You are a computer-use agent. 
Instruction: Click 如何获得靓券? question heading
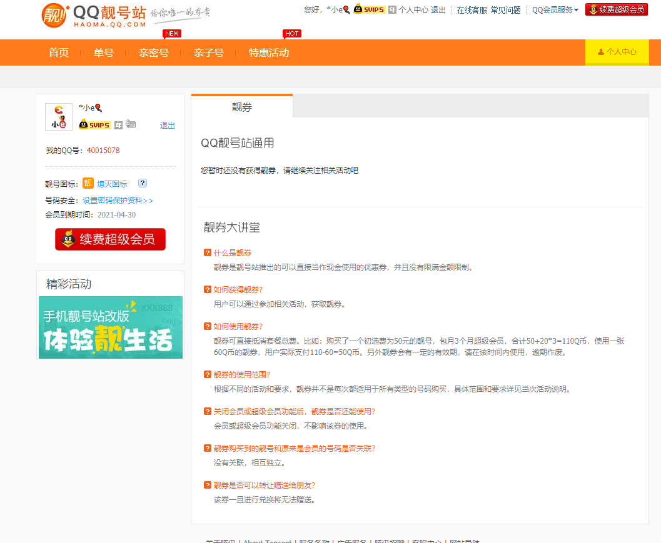click(x=238, y=289)
